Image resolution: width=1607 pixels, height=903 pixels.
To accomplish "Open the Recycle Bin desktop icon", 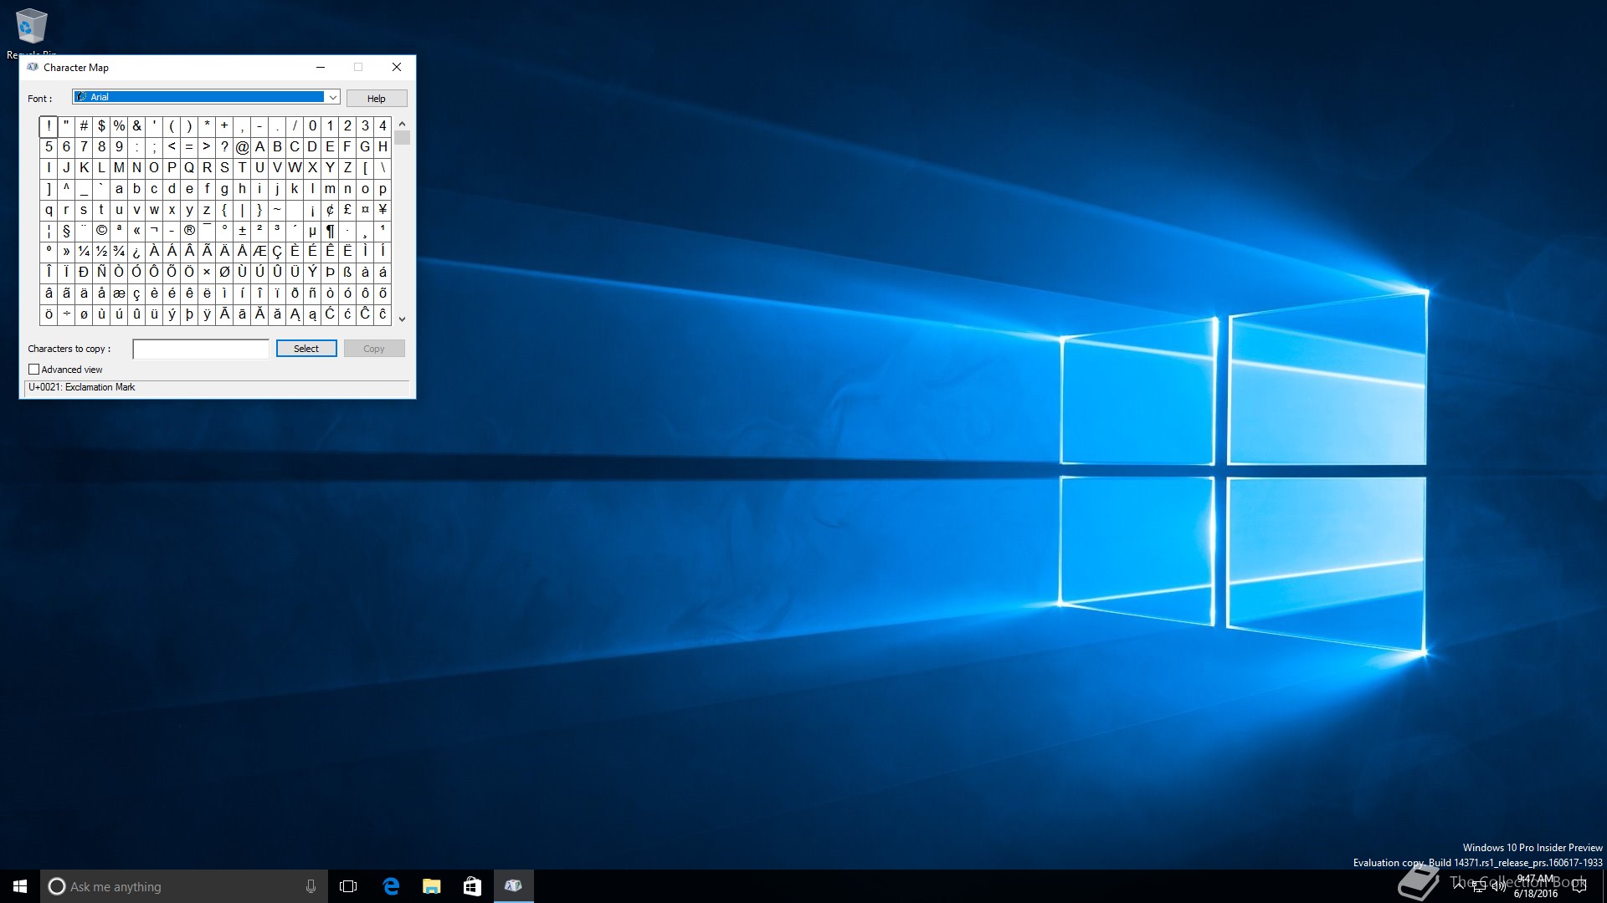I will [x=31, y=27].
